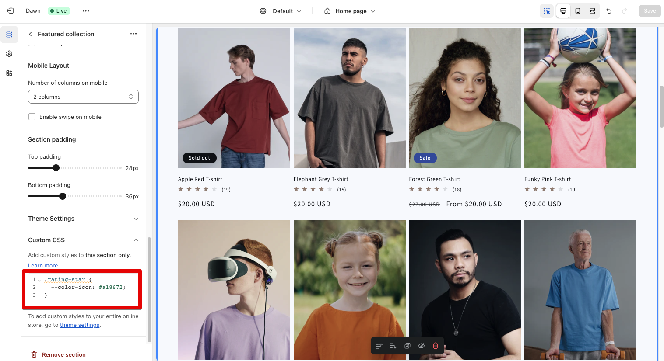Open Theme settings gear in sidebar
This screenshot has width=664, height=361.
pyautogui.click(x=9, y=54)
